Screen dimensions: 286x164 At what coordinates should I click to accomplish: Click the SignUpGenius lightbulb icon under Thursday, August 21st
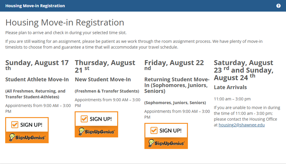(82, 131)
